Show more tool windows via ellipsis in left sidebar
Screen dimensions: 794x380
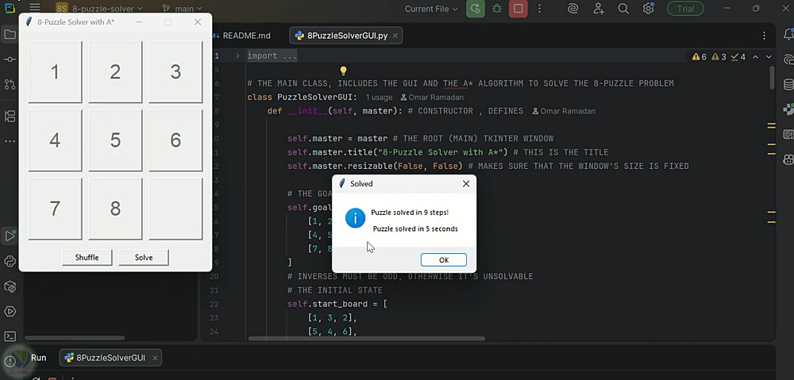pyautogui.click(x=10, y=141)
